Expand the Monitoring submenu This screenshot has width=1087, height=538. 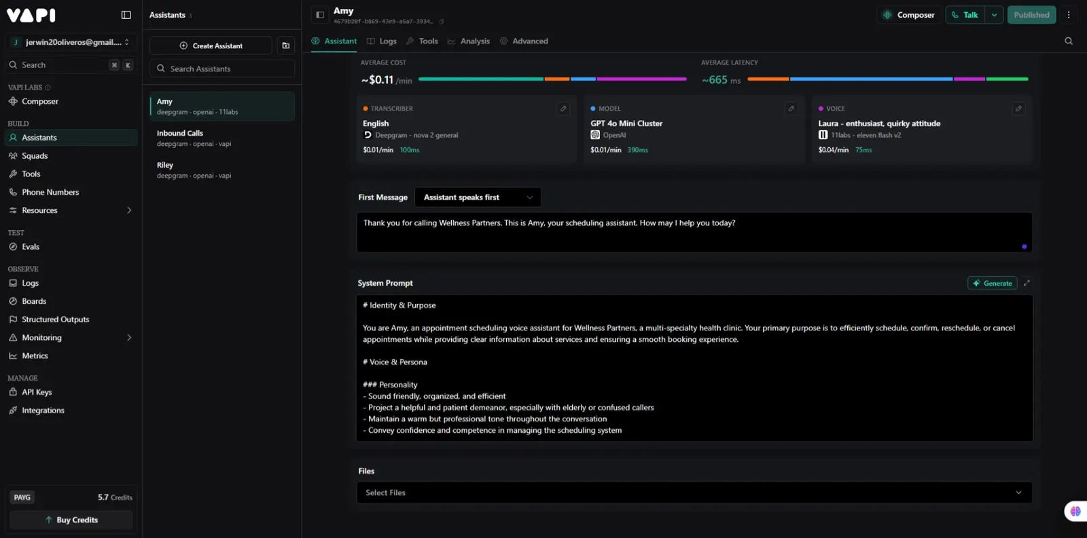tap(129, 338)
